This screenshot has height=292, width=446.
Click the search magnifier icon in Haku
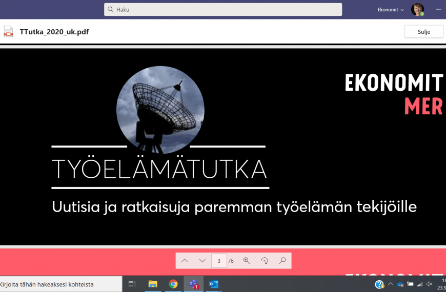point(111,9)
